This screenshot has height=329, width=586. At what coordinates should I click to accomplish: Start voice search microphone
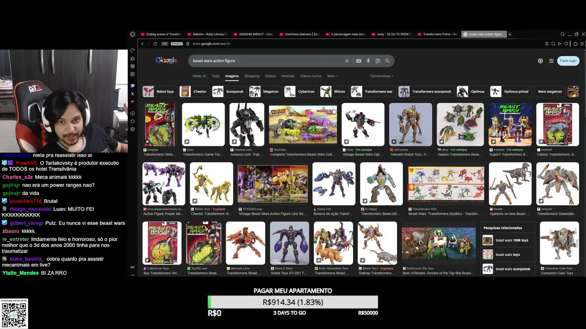[368, 61]
